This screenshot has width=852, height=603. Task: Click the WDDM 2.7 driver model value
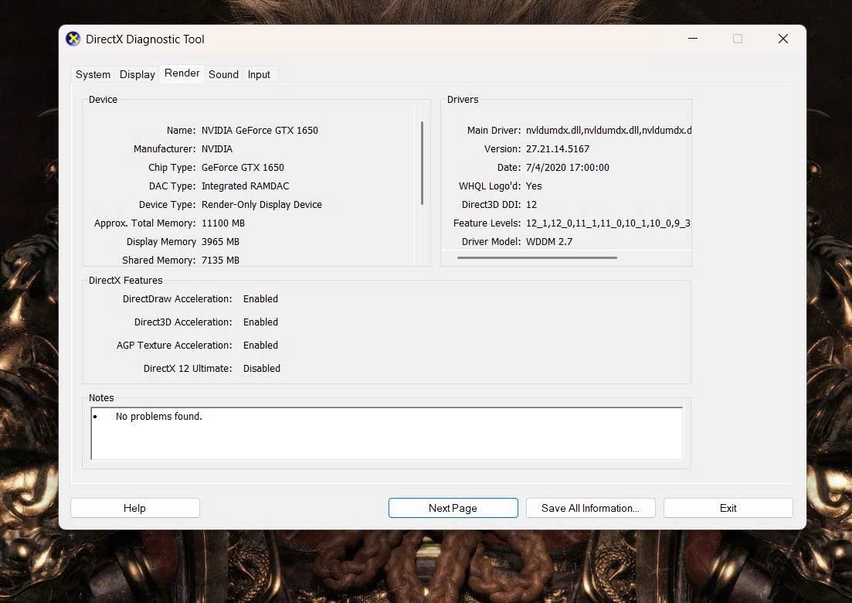549,241
